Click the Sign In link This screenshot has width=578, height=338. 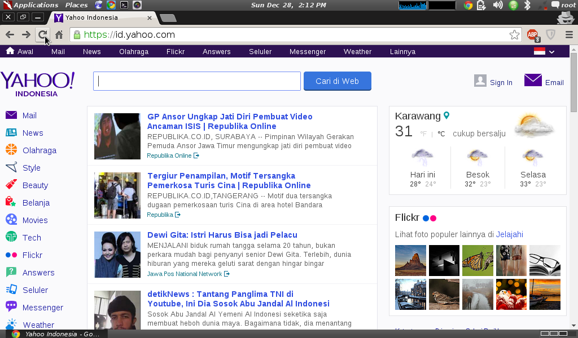tap(501, 82)
